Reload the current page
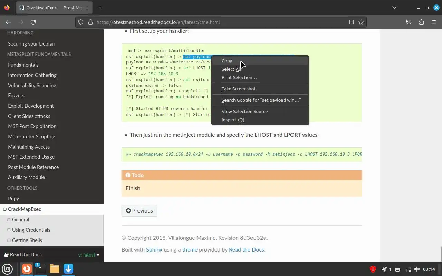442x276 pixels. click(x=33, y=22)
